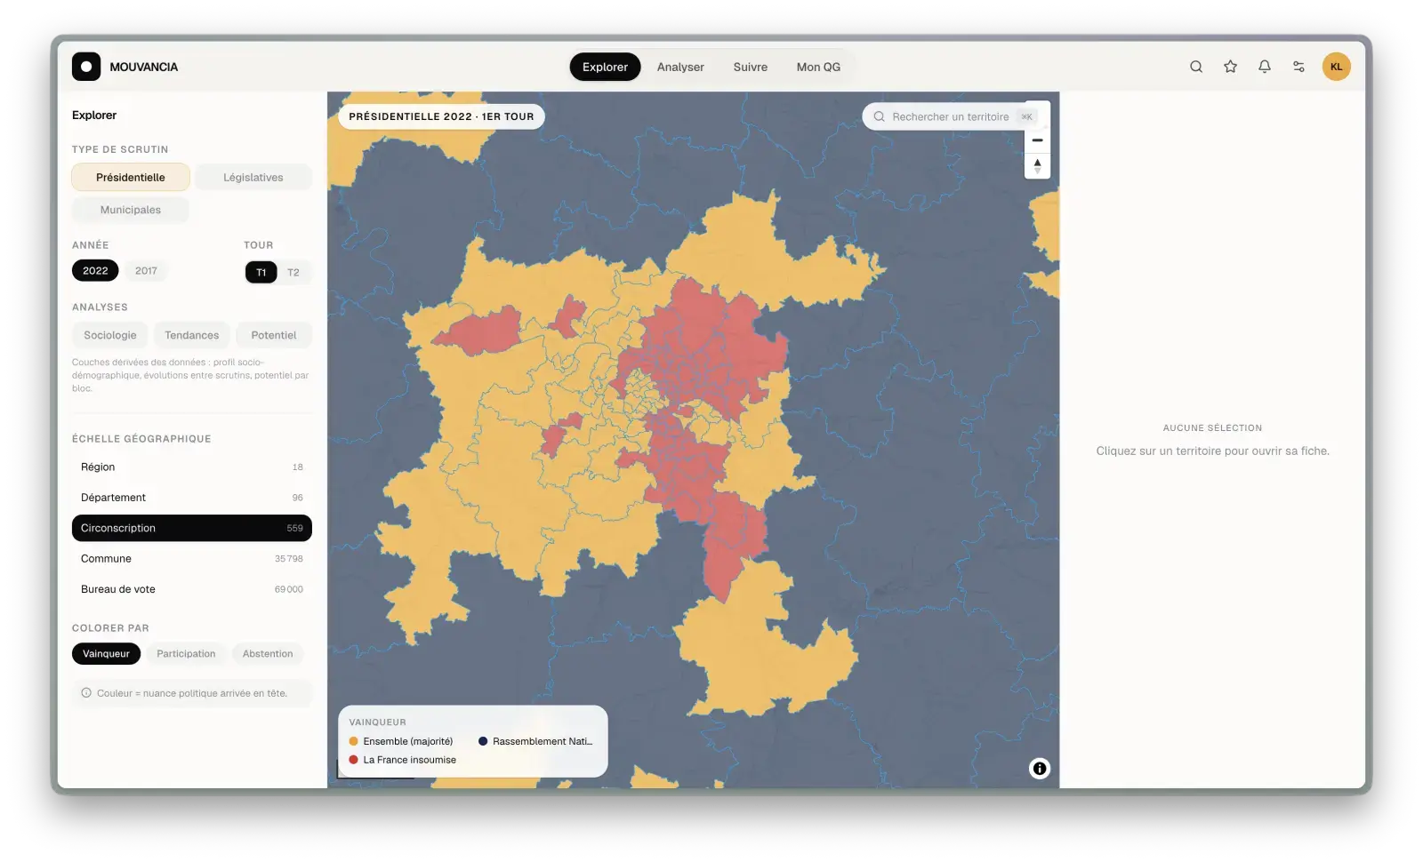Click the favorites star icon
Image resolution: width=1423 pixels, height=862 pixels.
click(x=1230, y=67)
